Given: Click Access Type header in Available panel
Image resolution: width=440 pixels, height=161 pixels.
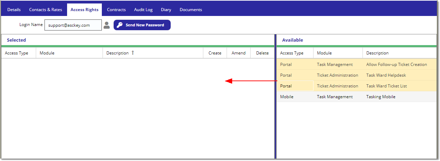Looking at the screenshot, I should pyautogui.click(x=295, y=53).
